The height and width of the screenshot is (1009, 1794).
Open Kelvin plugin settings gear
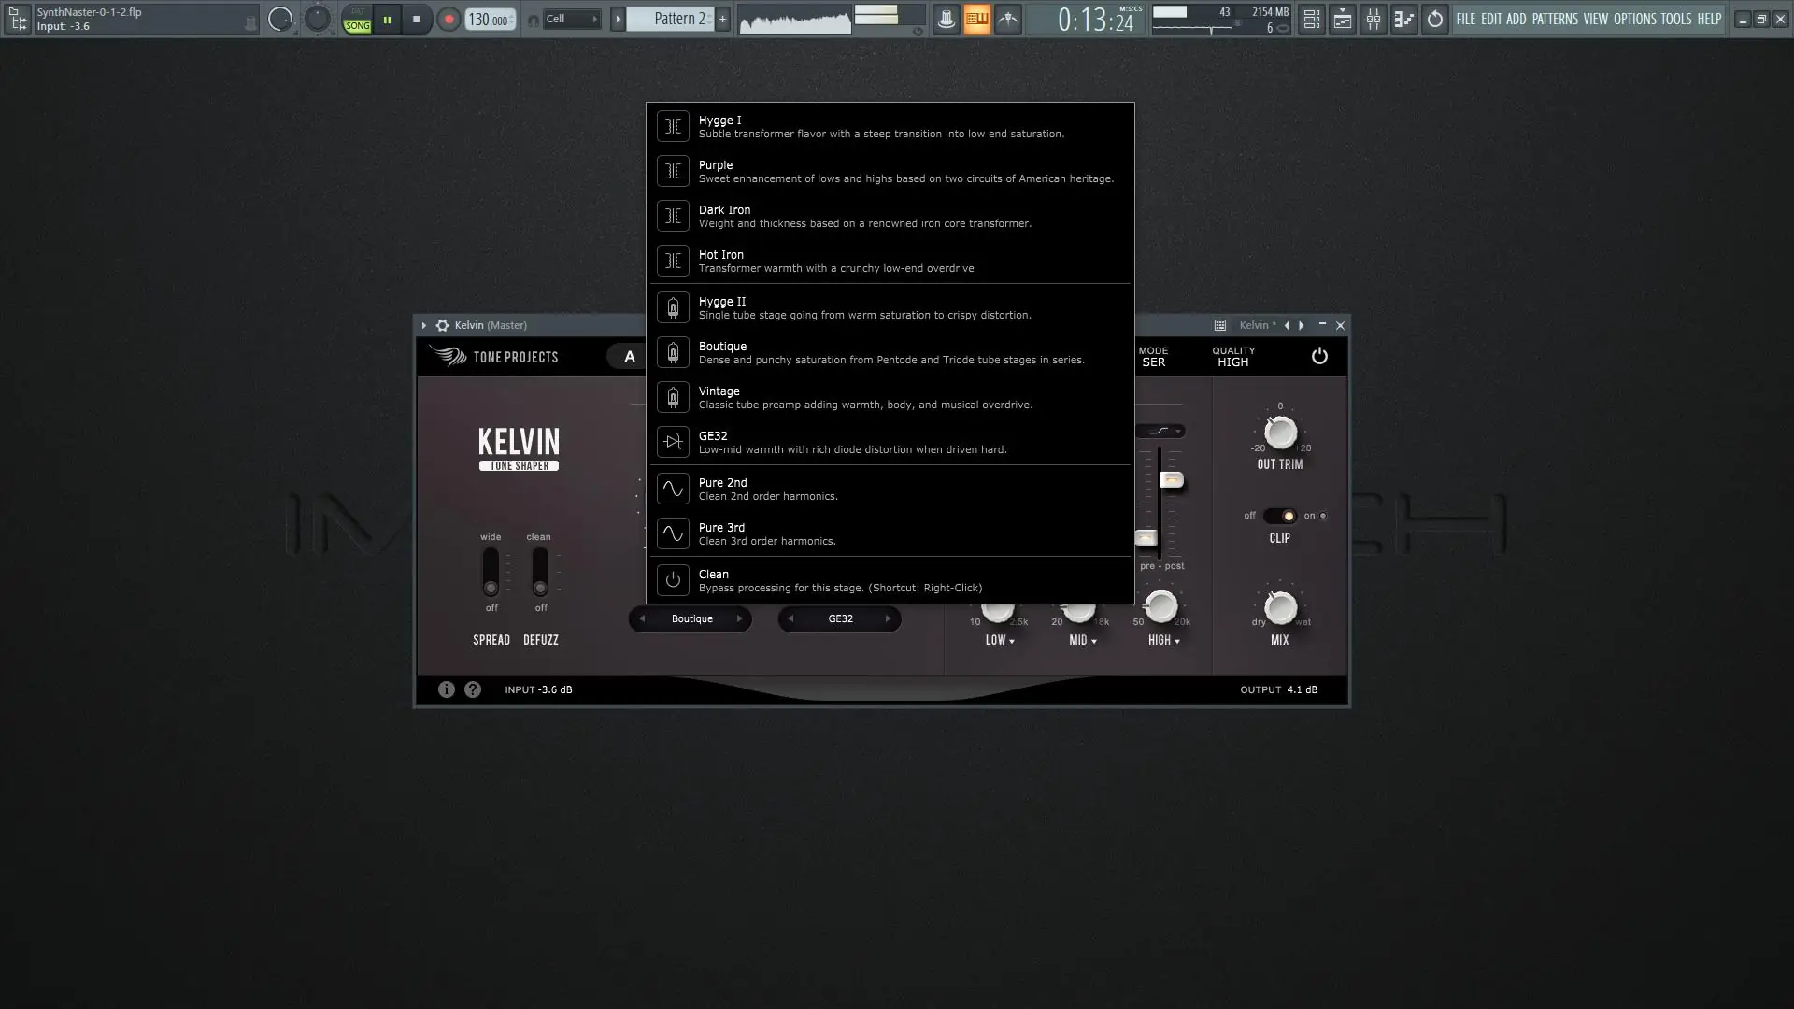click(442, 325)
